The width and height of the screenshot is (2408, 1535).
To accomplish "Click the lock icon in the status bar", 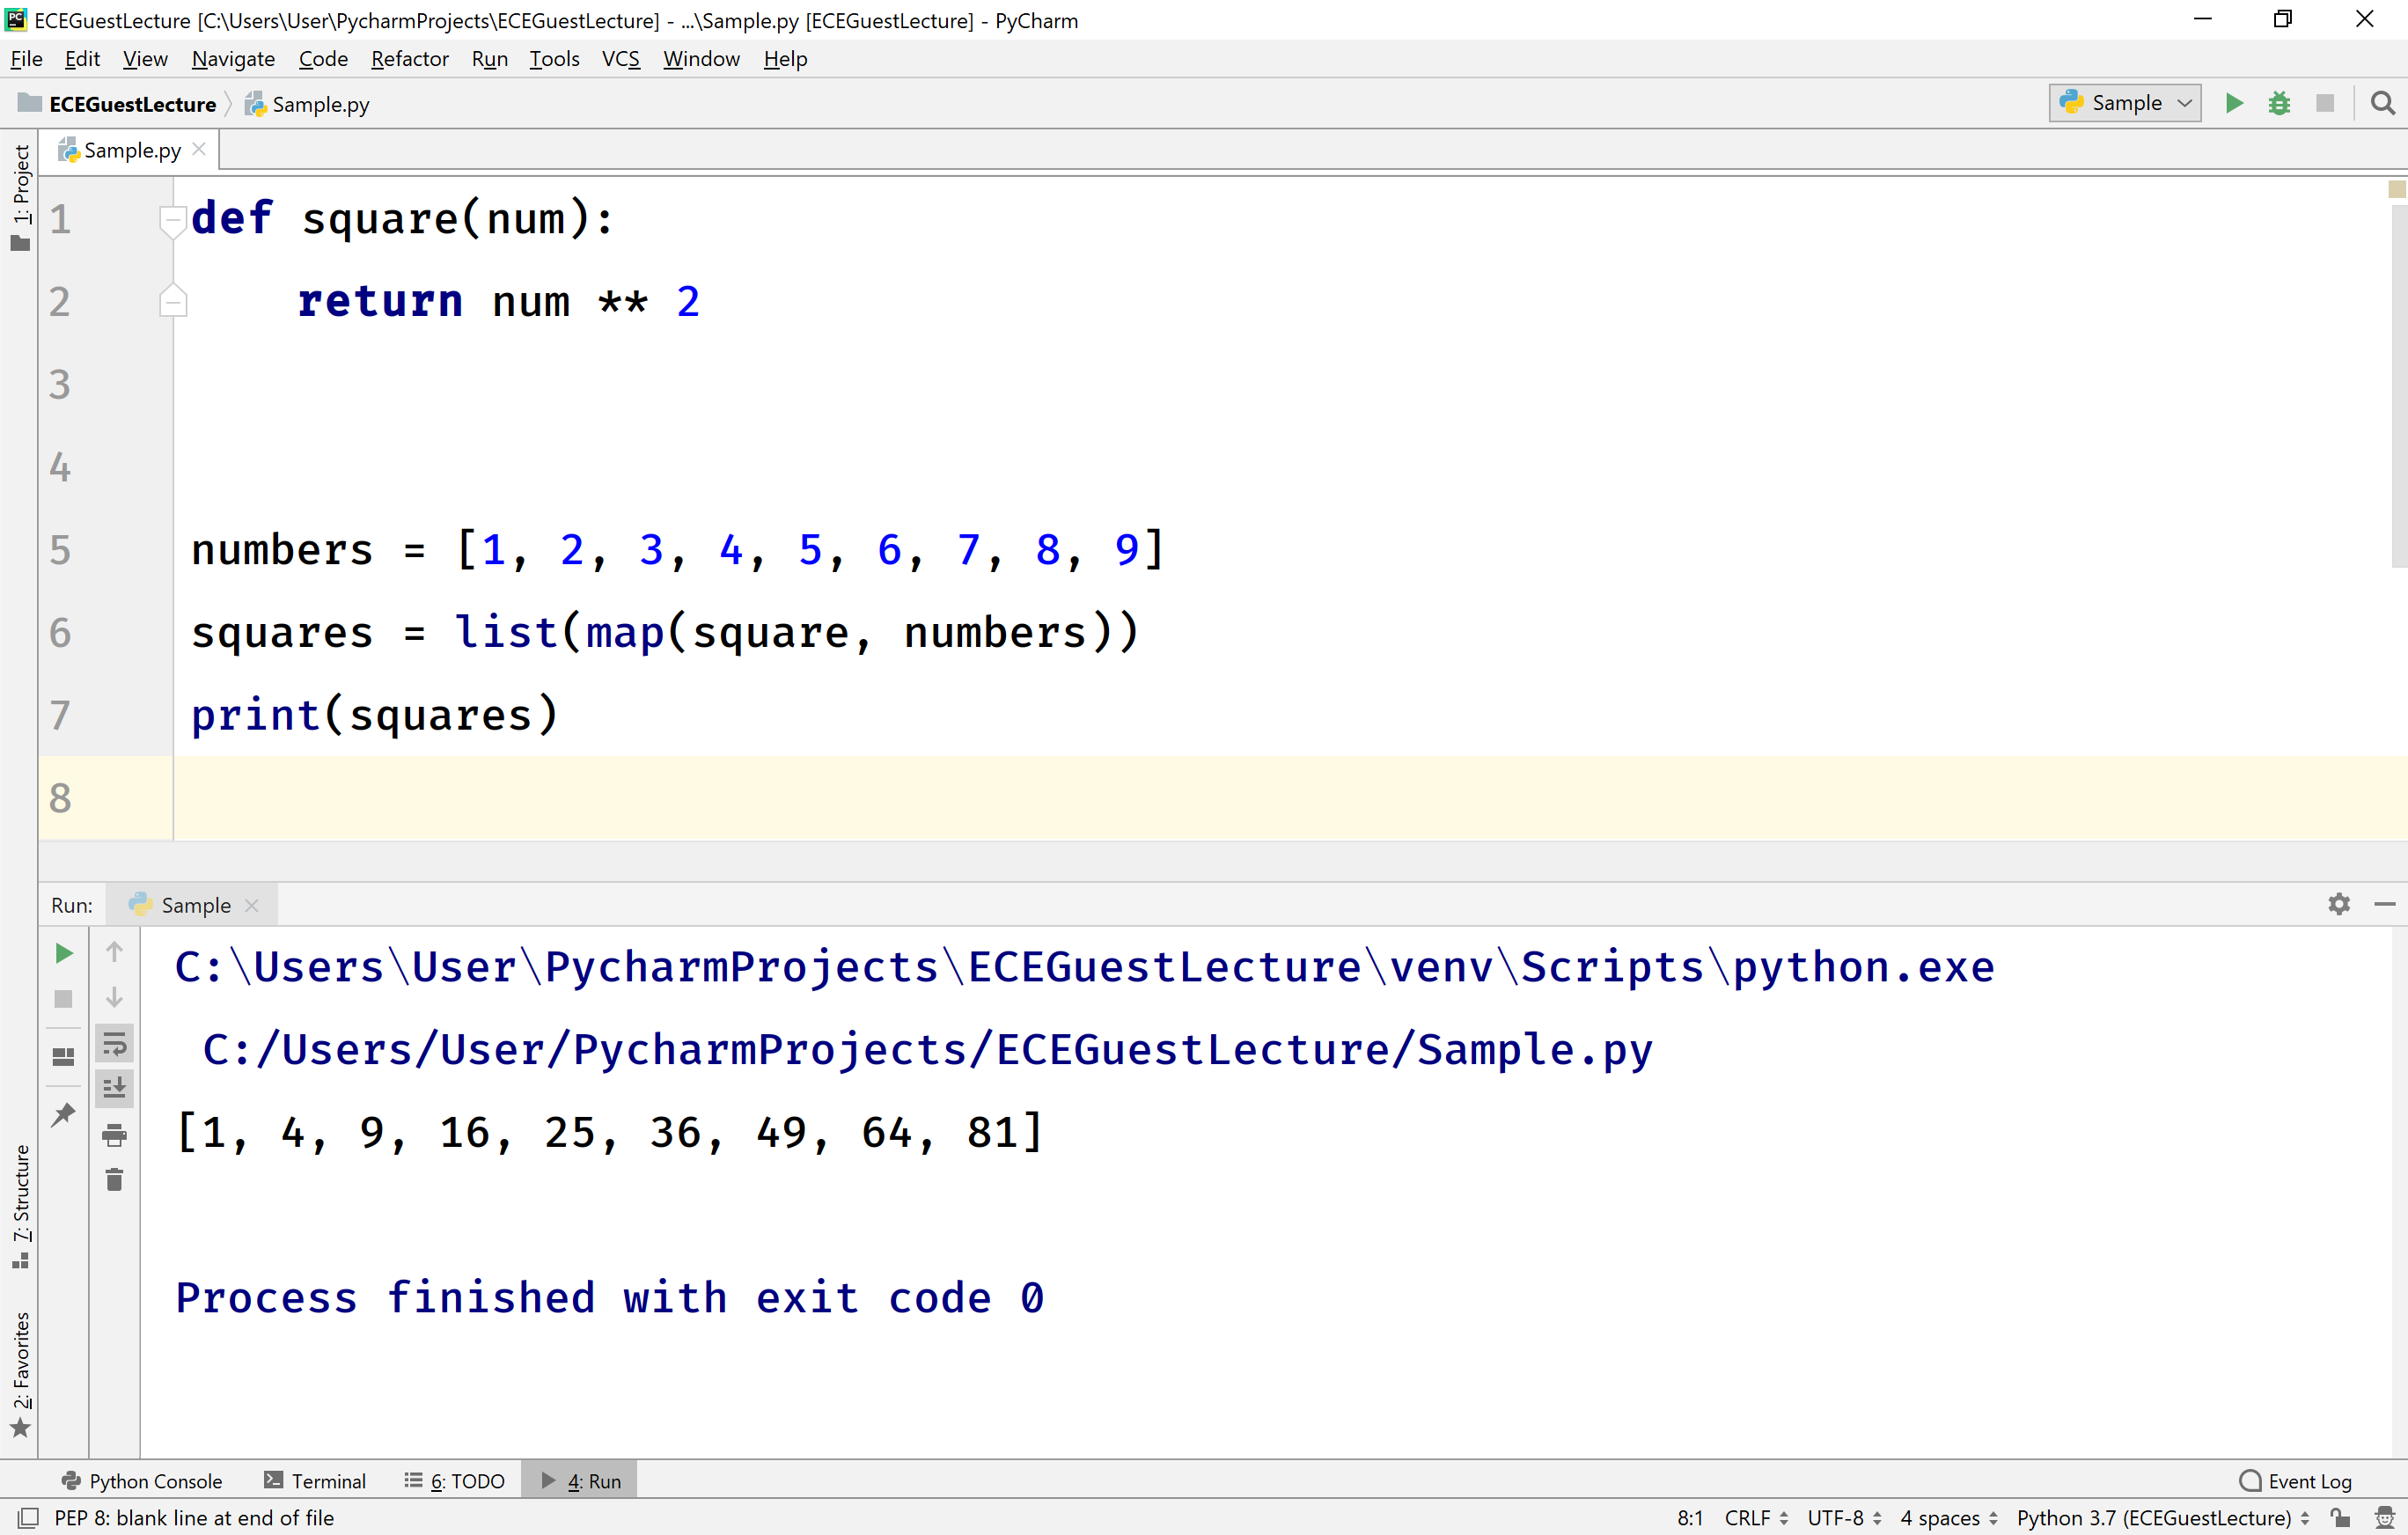I will 2340,1517.
